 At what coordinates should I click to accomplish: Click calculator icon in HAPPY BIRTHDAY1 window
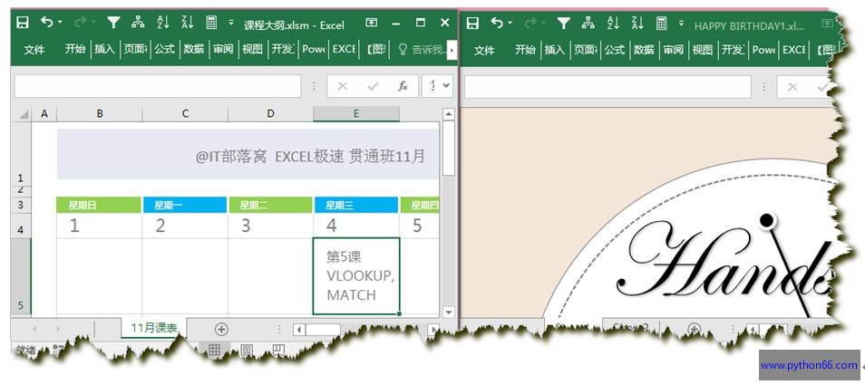(661, 22)
